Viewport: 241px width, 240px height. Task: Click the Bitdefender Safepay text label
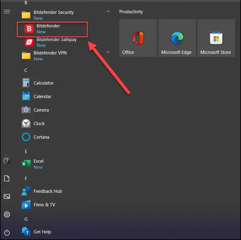point(56,39)
